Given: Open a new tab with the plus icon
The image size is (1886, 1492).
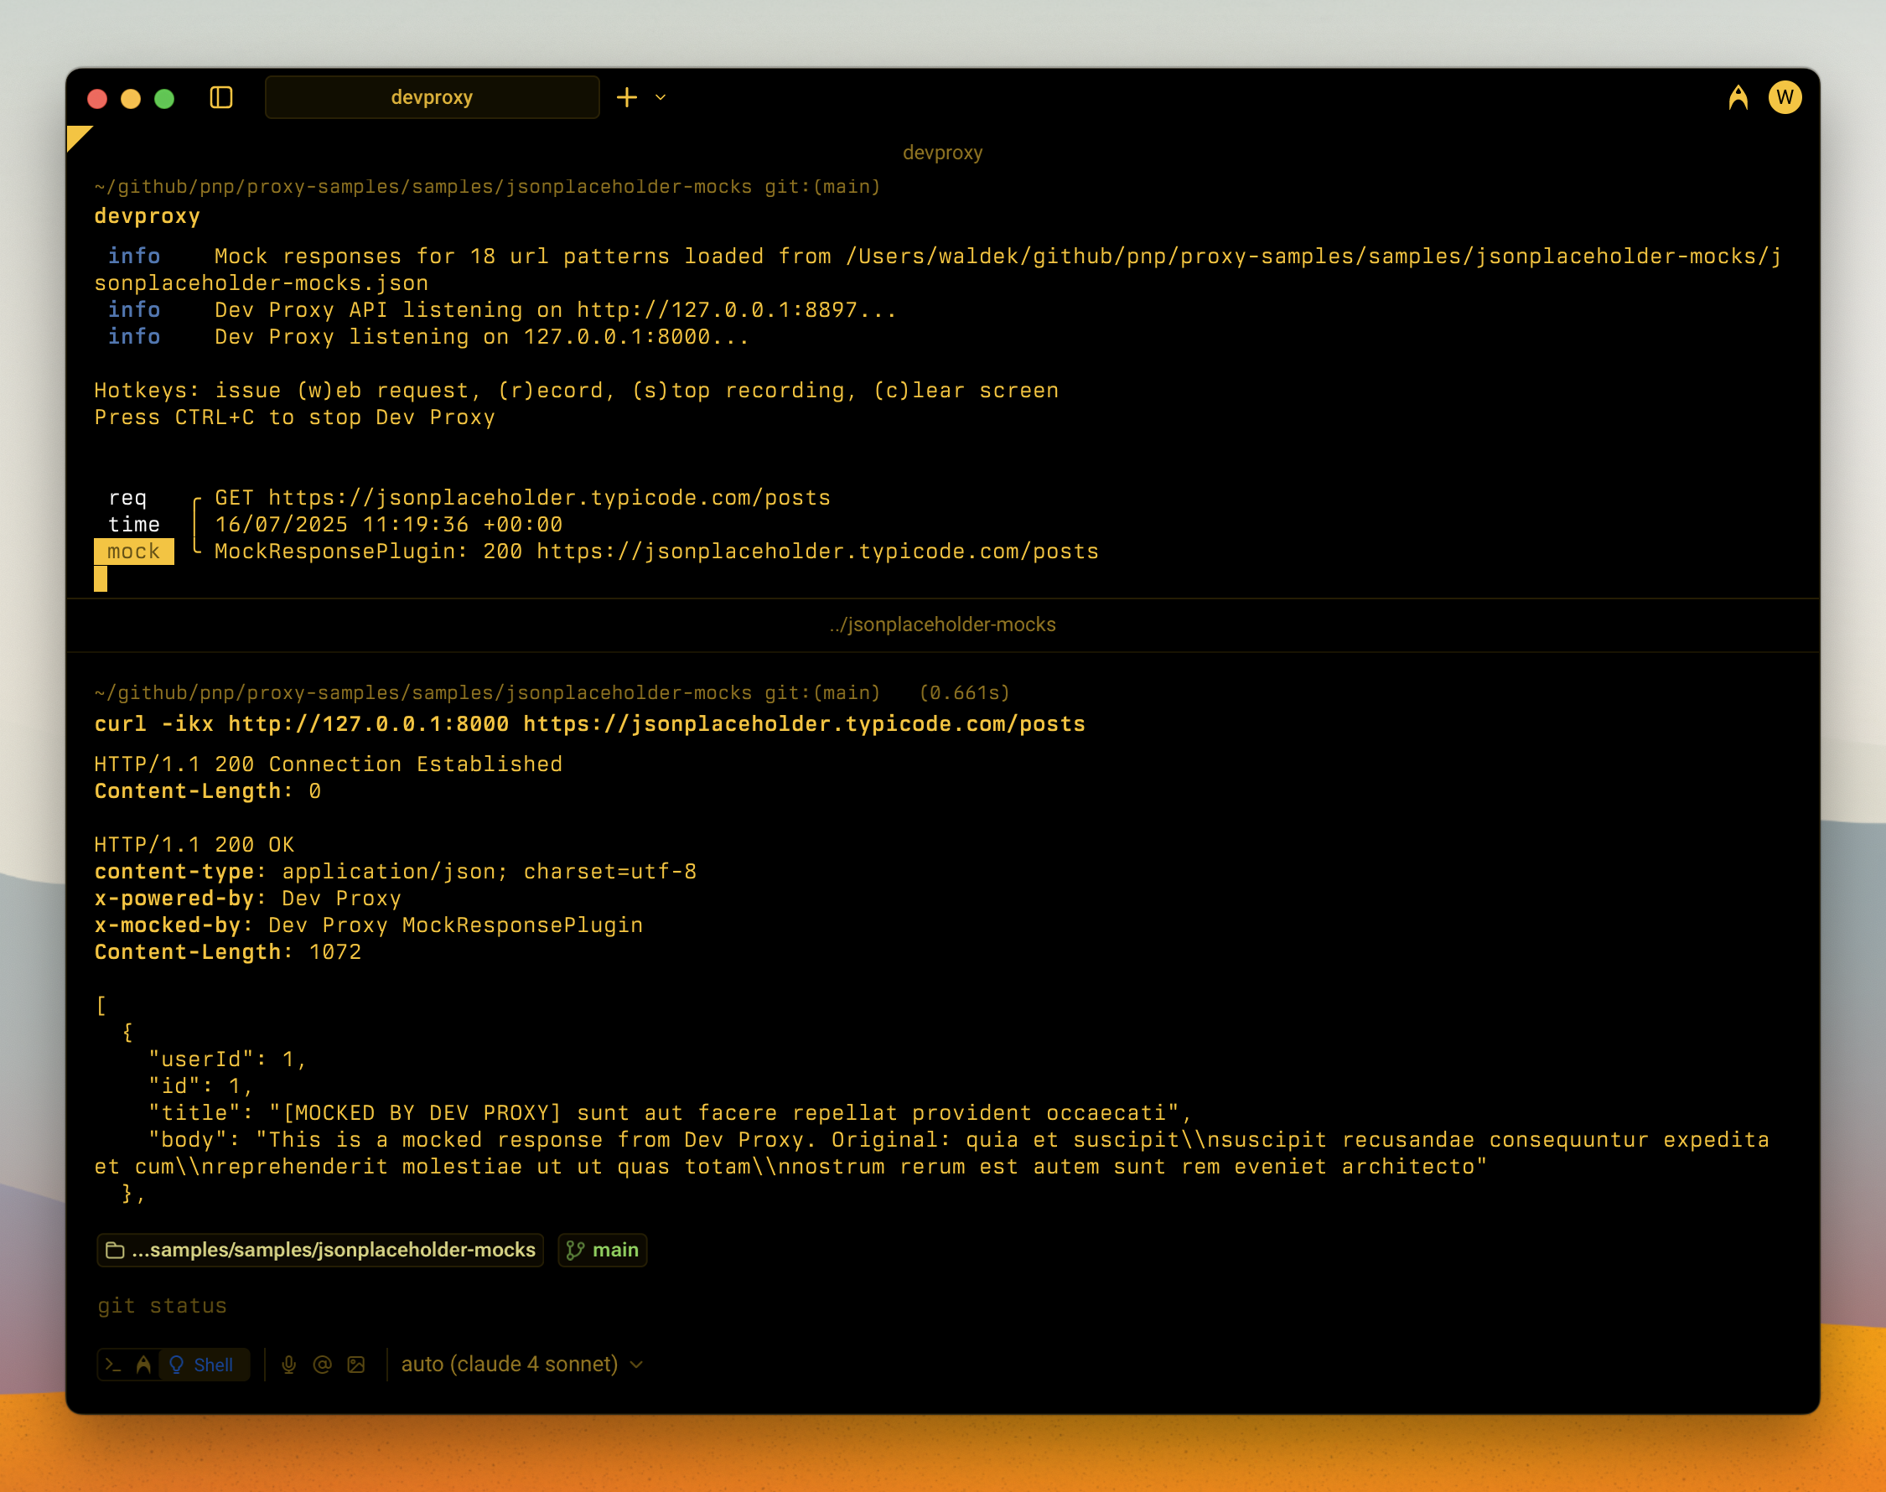Looking at the screenshot, I should tap(628, 97).
